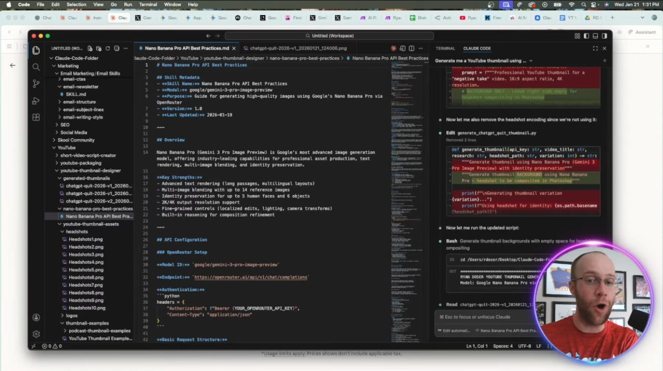Collapse the Marketing folder
Screen dimensions: 663x371
coord(54,66)
